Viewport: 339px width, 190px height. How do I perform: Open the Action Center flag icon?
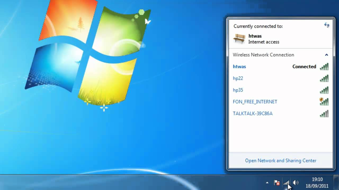(277, 182)
